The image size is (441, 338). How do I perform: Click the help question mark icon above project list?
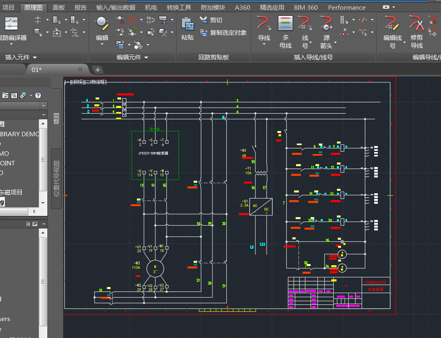(38, 95)
